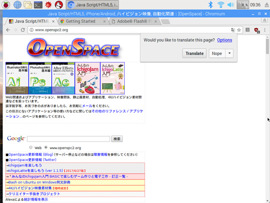This screenshot has width=270, height=203.
Task: Click the forward navigation arrow
Action: 15,30
